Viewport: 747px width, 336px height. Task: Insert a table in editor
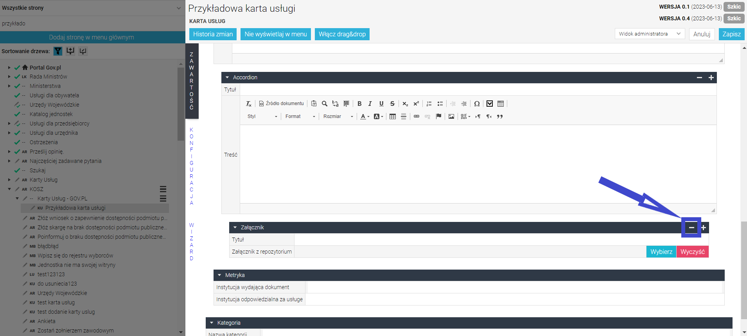click(x=393, y=116)
